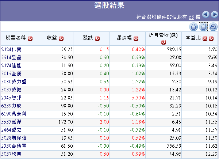
Task: Click the unlocked padlock icon
Action: click(x=203, y=27)
